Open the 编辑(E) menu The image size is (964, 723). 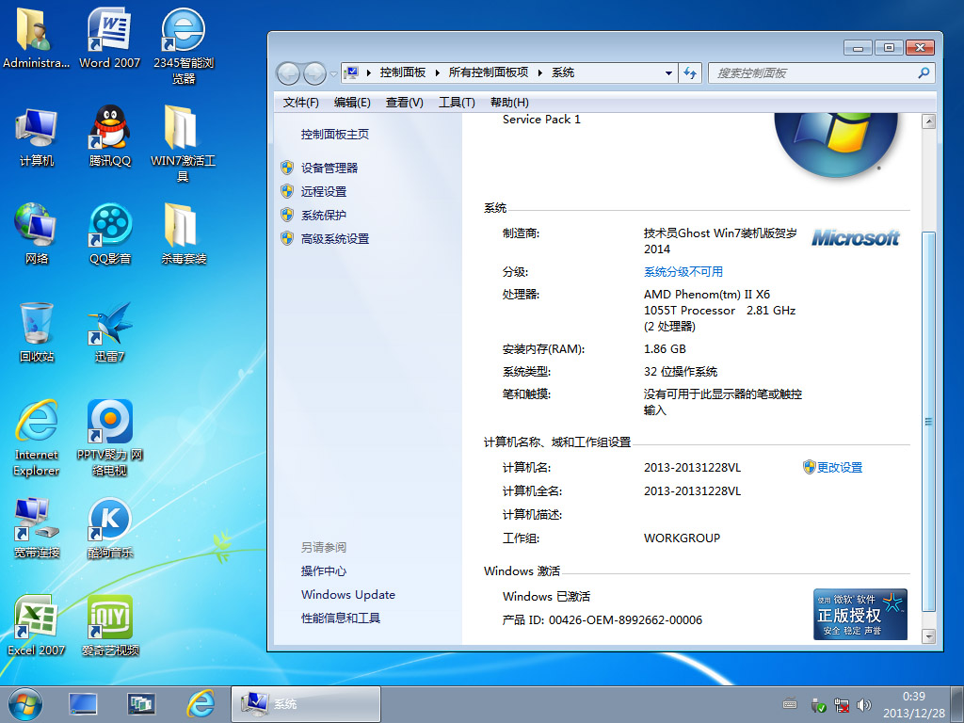[x=352, y=103]
